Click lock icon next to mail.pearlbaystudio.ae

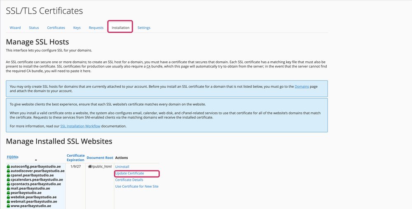(x=8, y=188)
